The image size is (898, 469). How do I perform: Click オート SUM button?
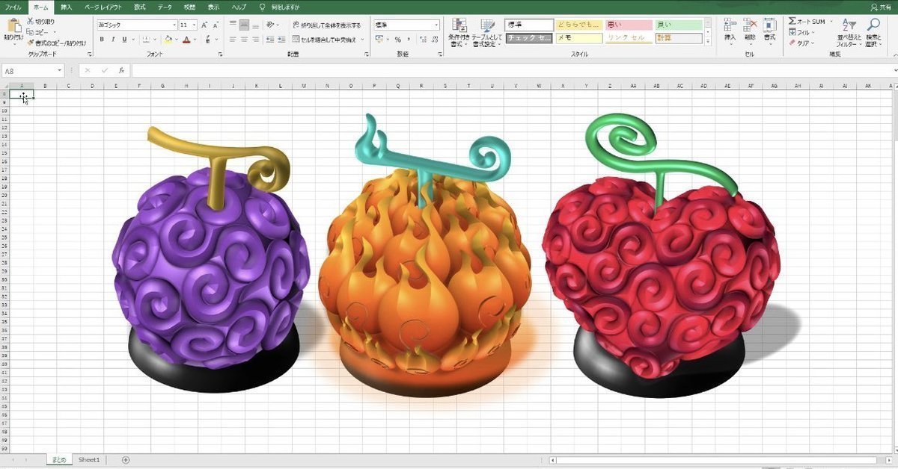tap(807, 22)
